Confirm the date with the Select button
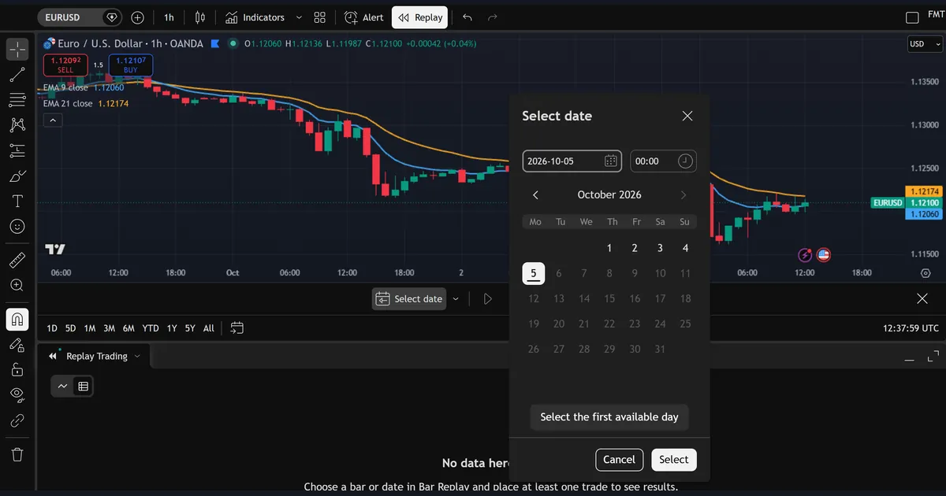 pyautogui.click(x=674, y=460)
